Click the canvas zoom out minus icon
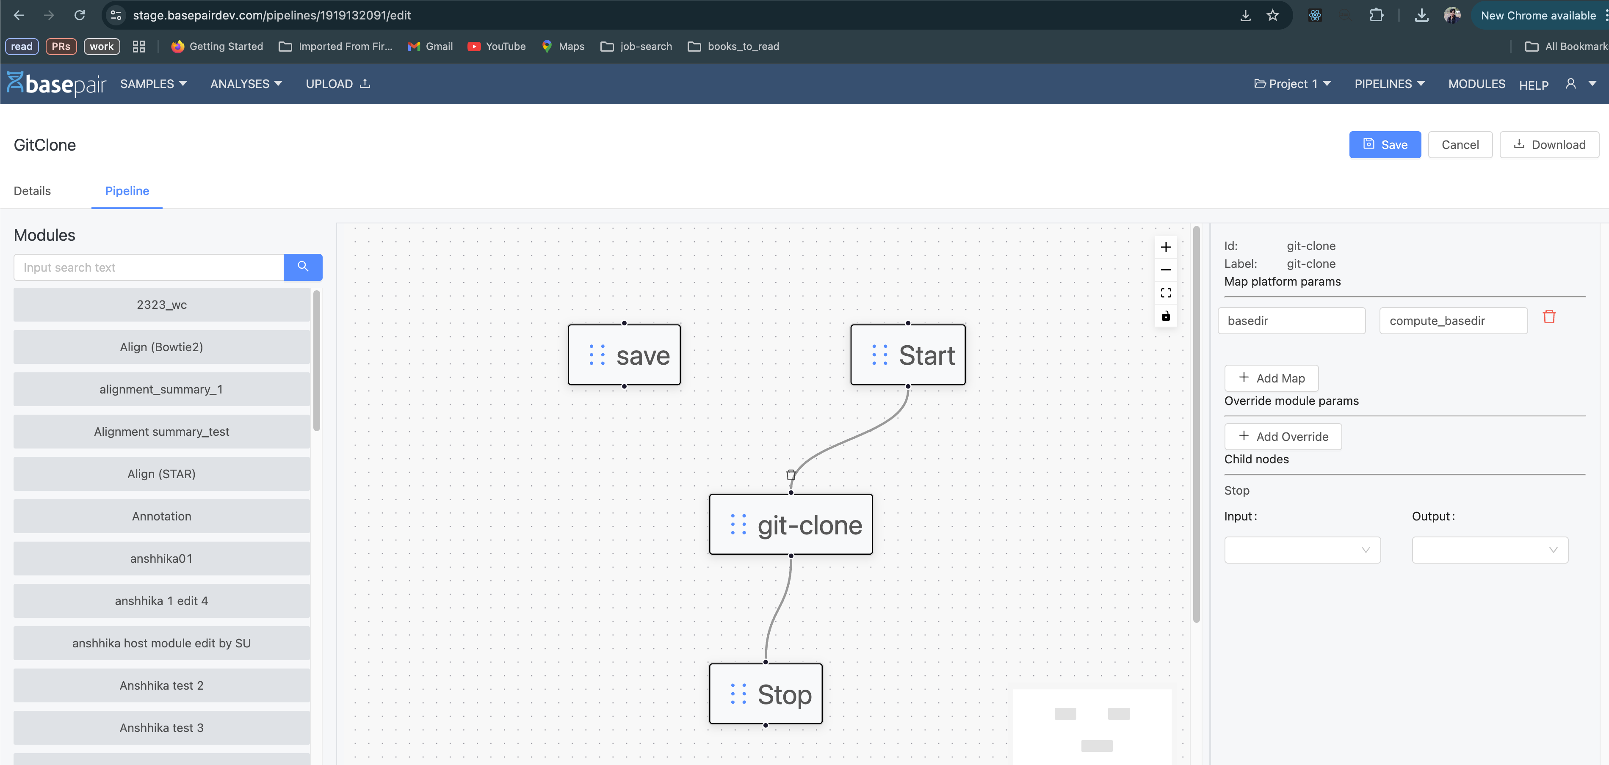Screen dimensions: 1609x765 click(1166, 270)
